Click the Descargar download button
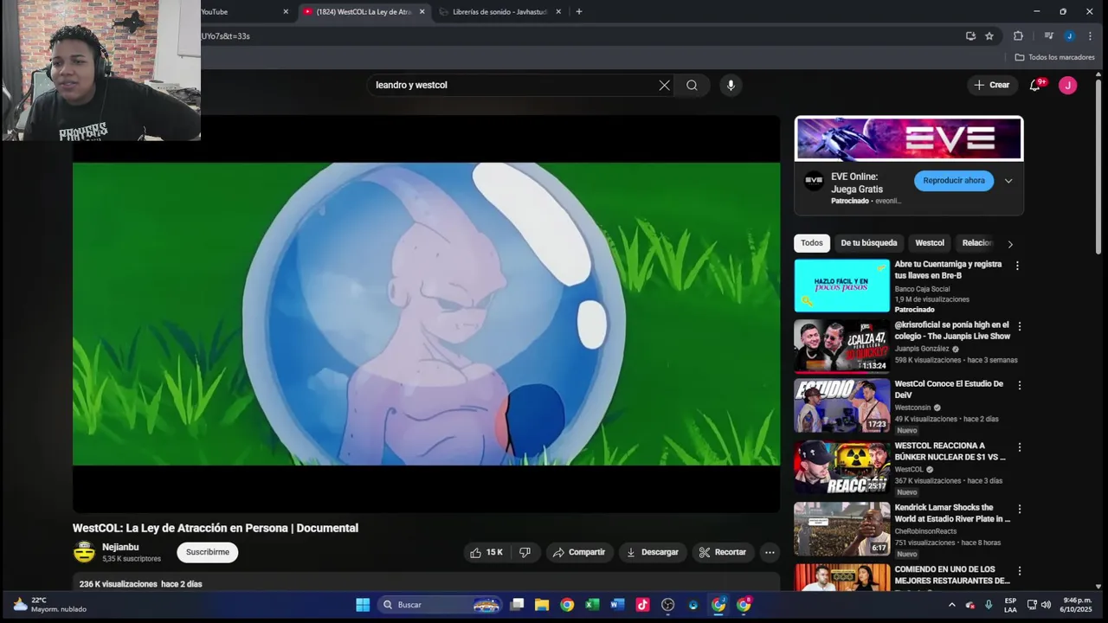The height and width of the screenshot is (623, 1108). click(x=653, y=552)
